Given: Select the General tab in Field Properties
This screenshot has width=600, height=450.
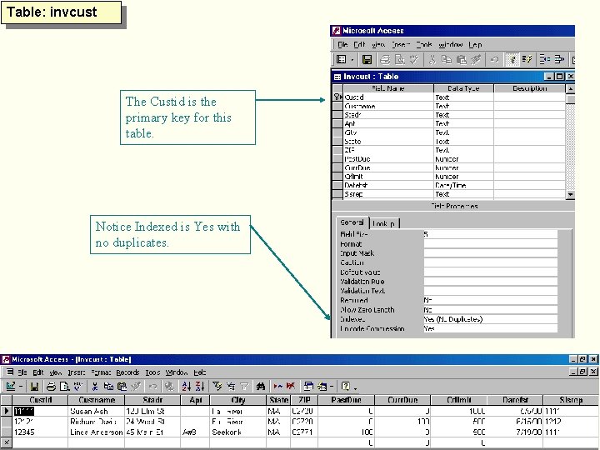Looking at the screenshot, I should 352,222.
